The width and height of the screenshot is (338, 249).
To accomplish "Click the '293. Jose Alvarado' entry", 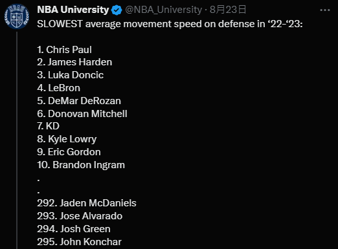I will coord(80,216).
